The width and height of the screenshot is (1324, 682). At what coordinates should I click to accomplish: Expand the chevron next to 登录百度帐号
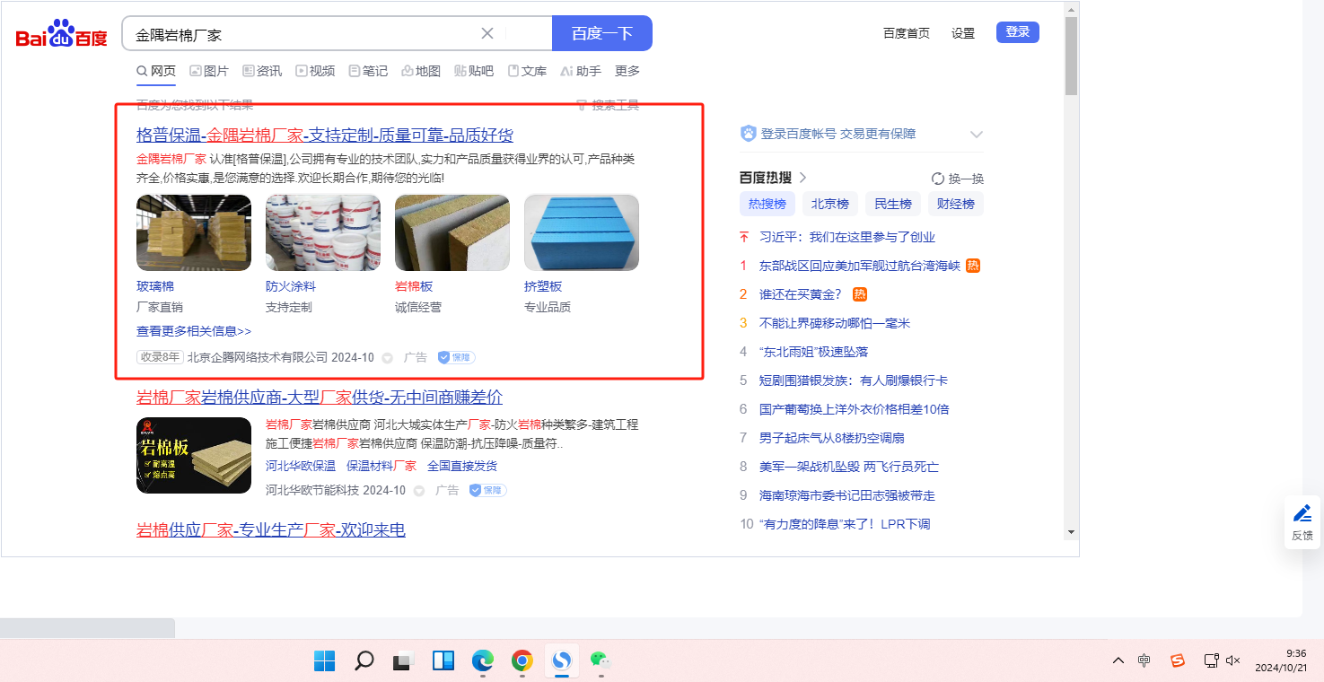977,135
